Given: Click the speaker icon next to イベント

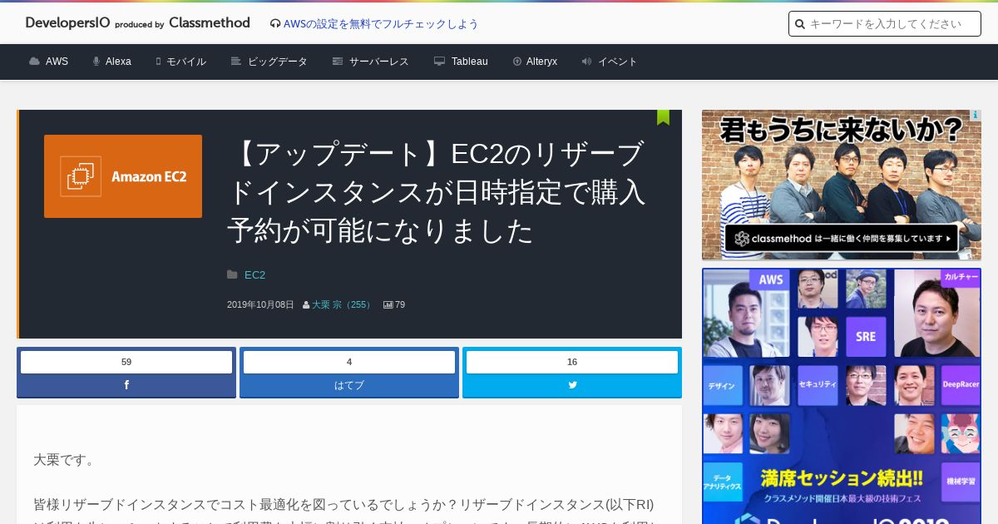Looking at the screenshot, I should click(x=586, y=62).
